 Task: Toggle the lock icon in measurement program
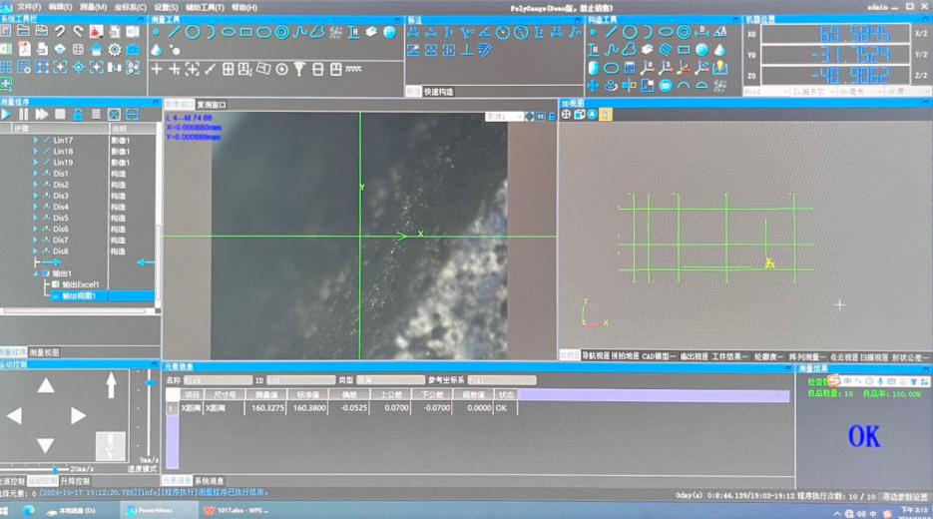[78, 115]
